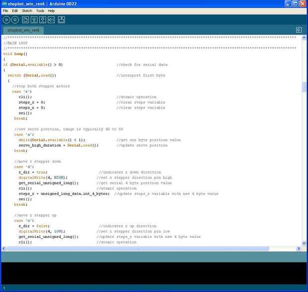
Task: Click the "z_dir = false;" line
Action: (x=34, y=226)
